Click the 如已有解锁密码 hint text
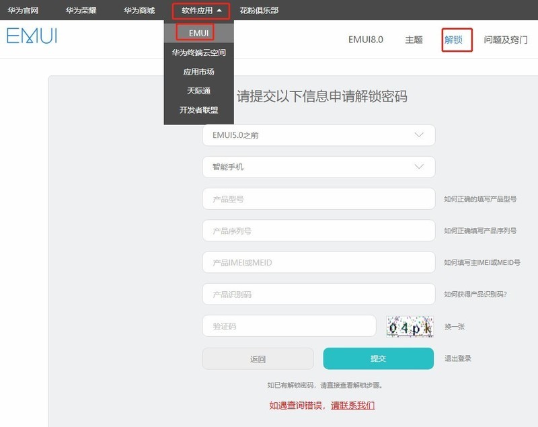538x427 pixels. 325,385
